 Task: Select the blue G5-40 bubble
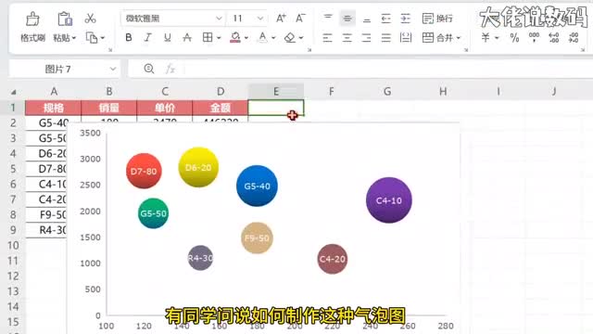tap(257, 186)
